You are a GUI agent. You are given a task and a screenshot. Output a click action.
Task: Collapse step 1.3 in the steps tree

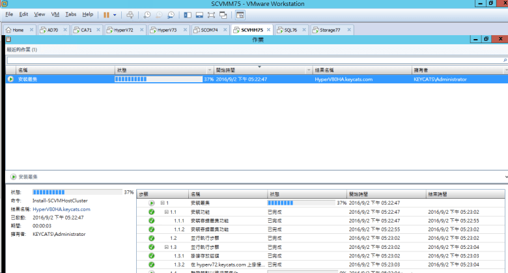pyautogui.click(x=167, y=248)
